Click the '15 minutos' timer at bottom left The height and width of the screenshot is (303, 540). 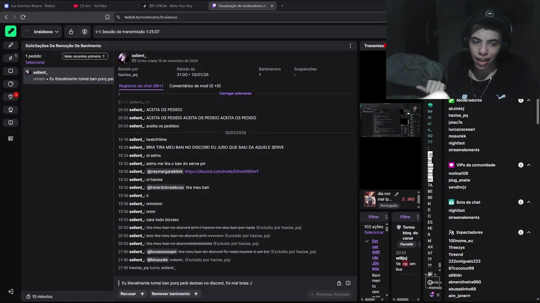[x=39, y=297]
